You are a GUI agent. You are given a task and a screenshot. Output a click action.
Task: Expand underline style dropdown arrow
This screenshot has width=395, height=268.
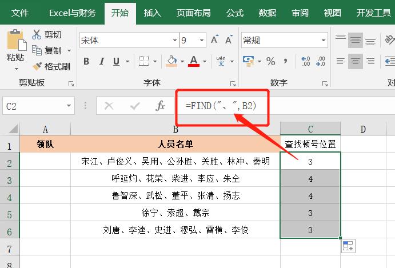(x=127, y=61)
